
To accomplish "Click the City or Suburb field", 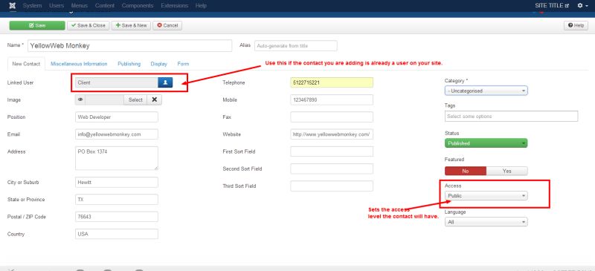I will [117, 183].
